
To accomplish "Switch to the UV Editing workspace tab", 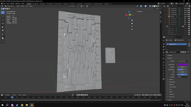I will pyautogui.click(x=50, y=4).
